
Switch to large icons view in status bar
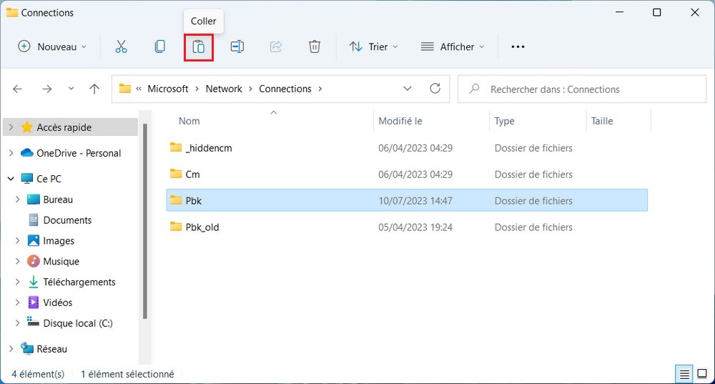click(x=702, y=375)
